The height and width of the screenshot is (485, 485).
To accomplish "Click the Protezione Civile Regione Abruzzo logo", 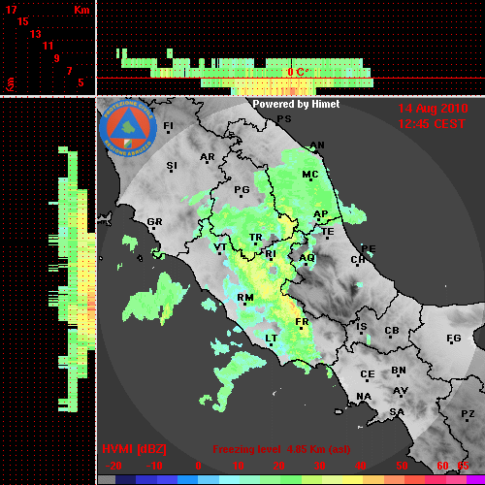I will [128, 128].
